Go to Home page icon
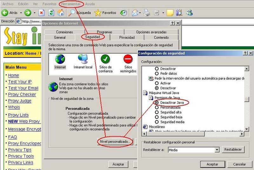 coord(61,13)
